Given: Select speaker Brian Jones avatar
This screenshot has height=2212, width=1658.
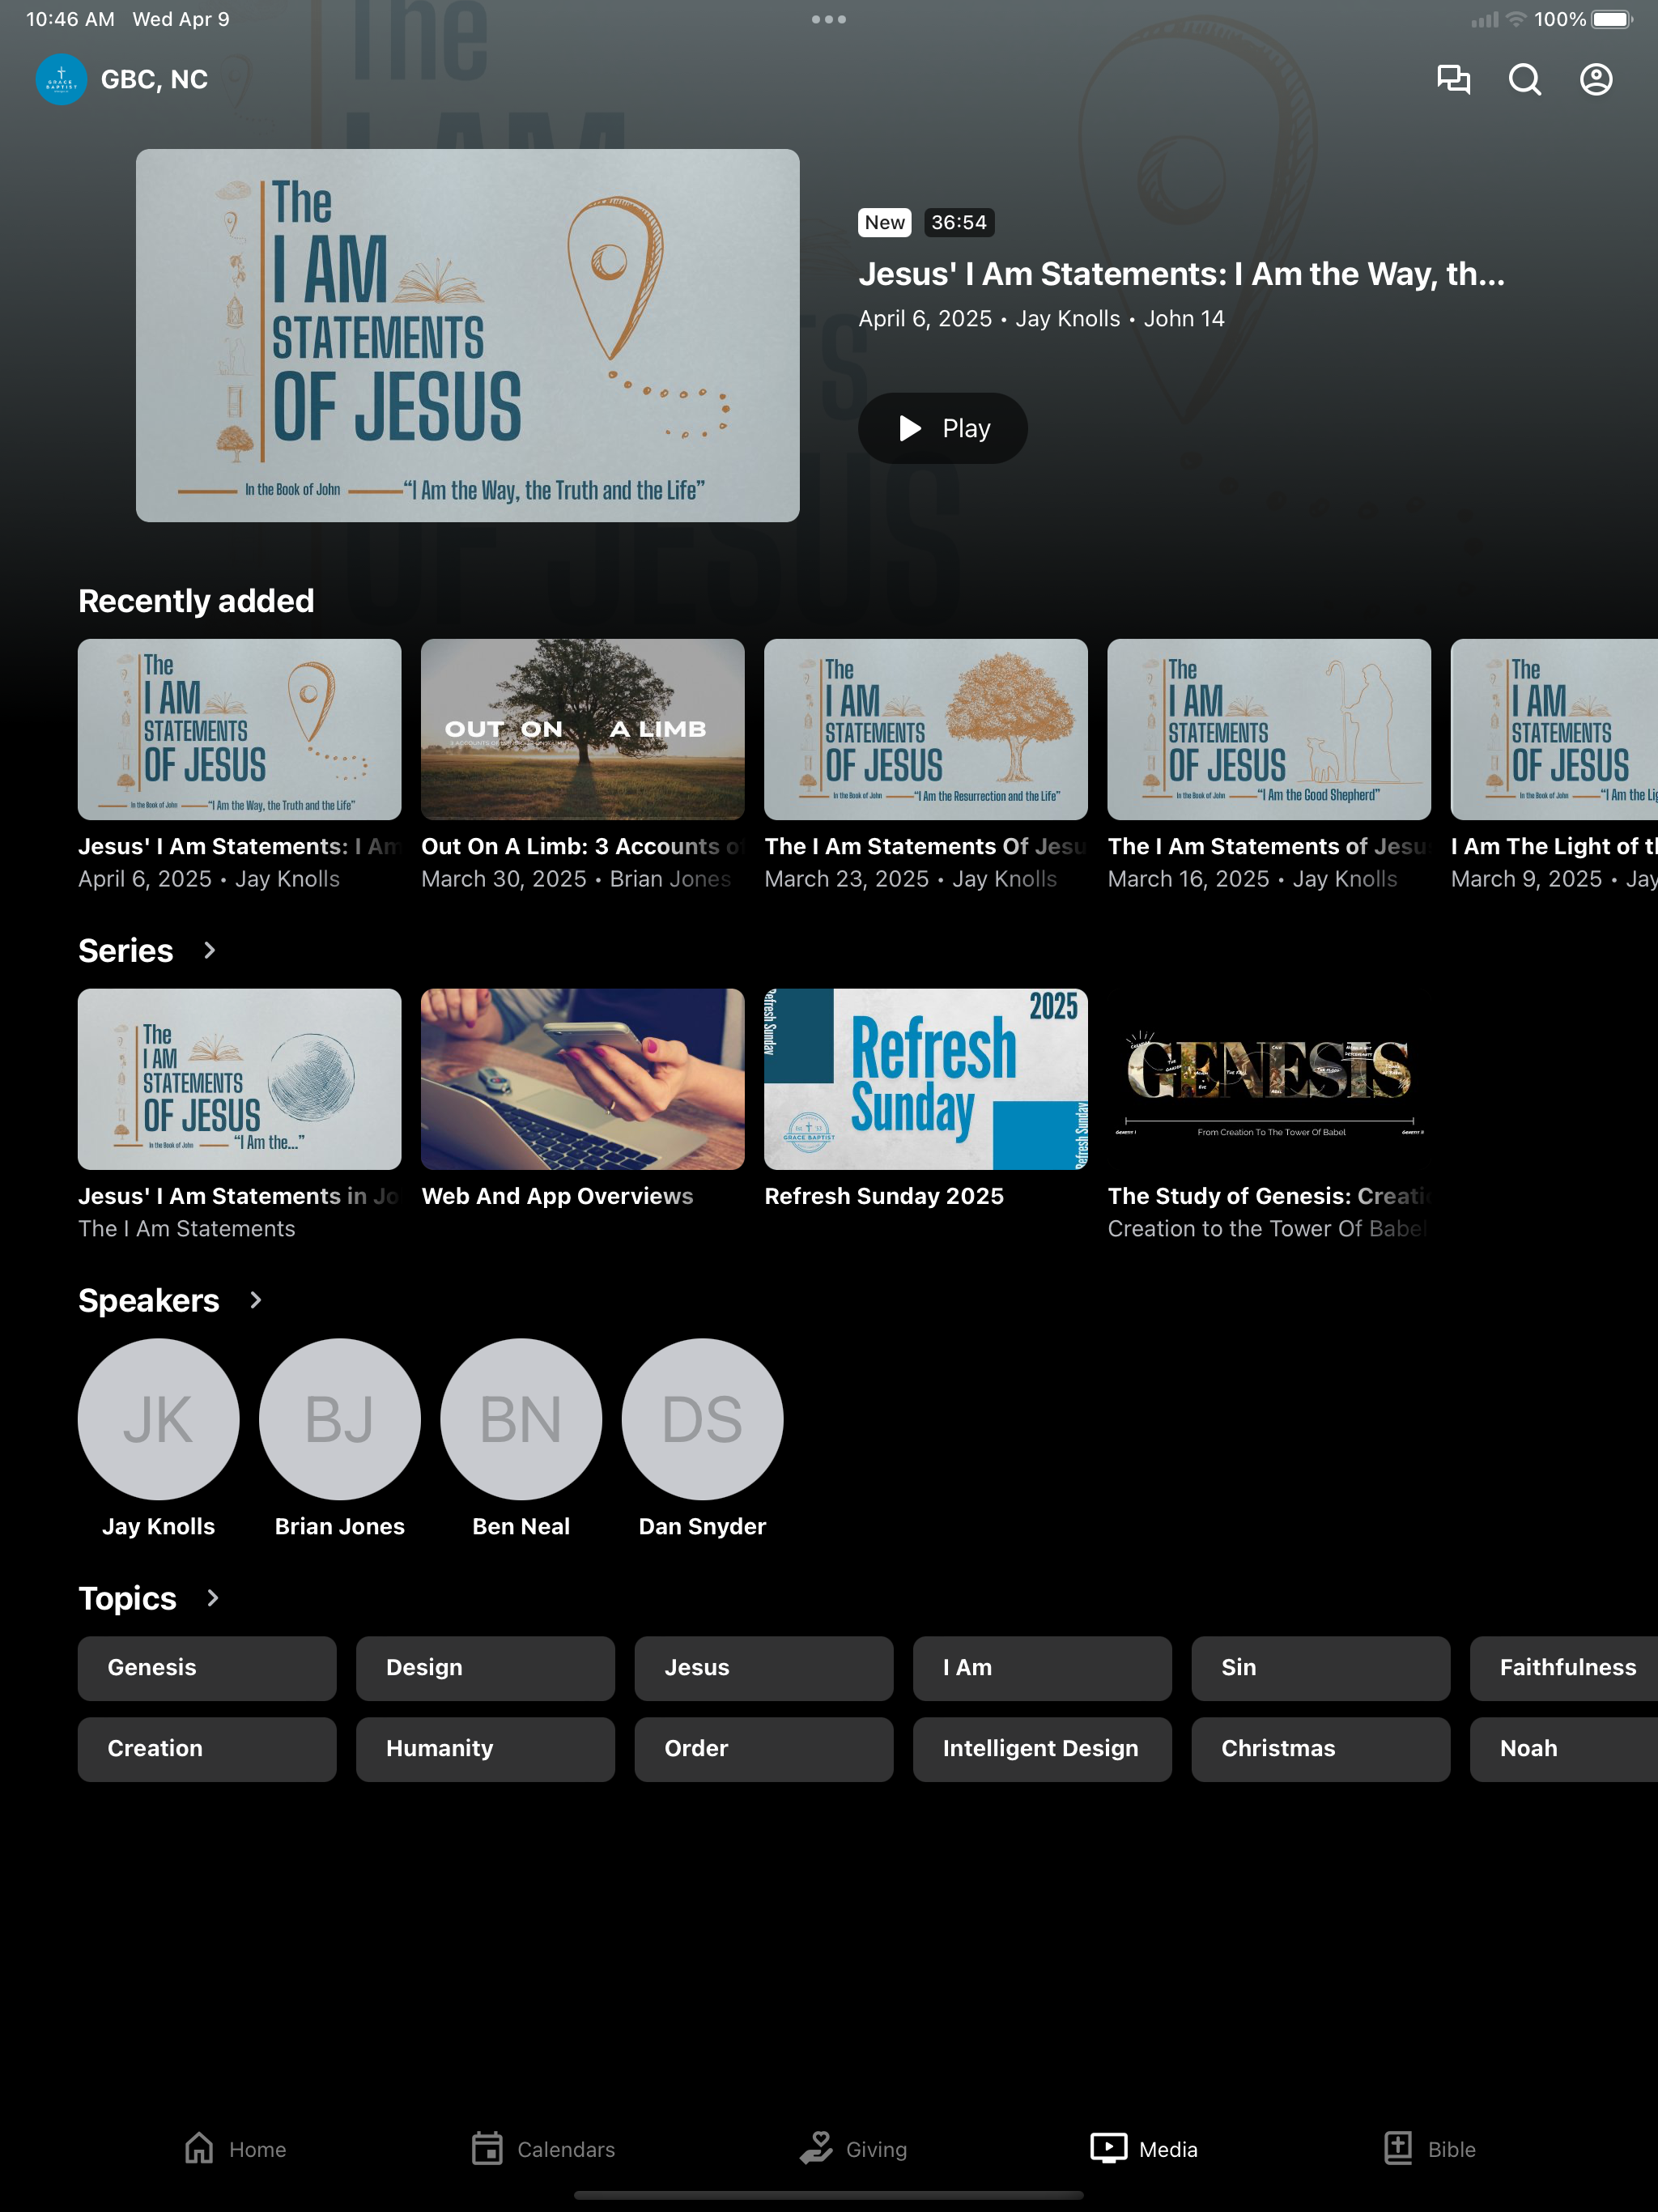Looking at the screenshot, I should click(x=340, y=1419).
